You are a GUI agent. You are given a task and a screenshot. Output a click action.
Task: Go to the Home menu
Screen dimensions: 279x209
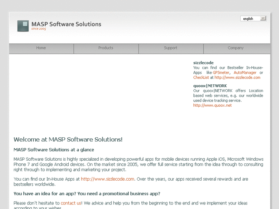[x=41, y=48]
